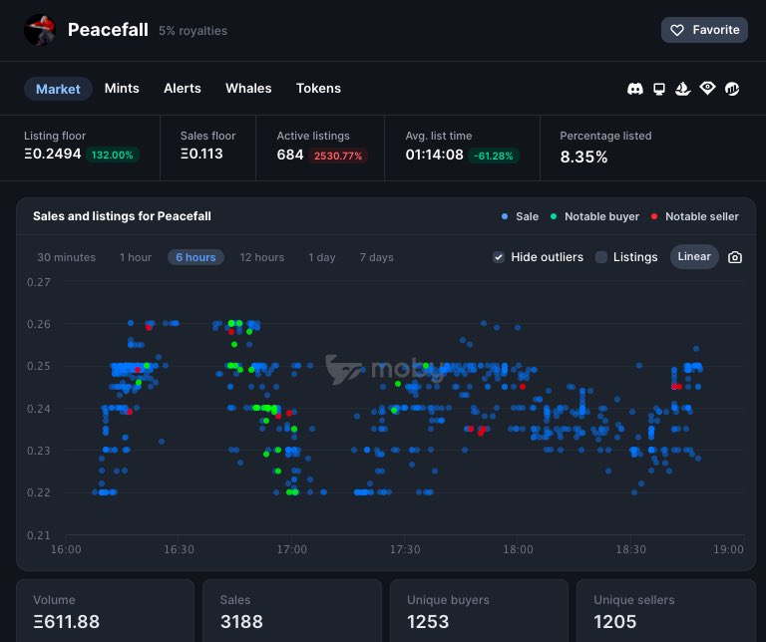766x642 pixels.
Task: Open the Mints tab
Action: click(x=122, y=89)
